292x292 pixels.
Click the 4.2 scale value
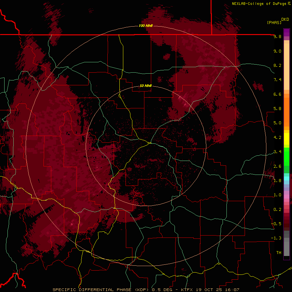click(x=277, y=138)
